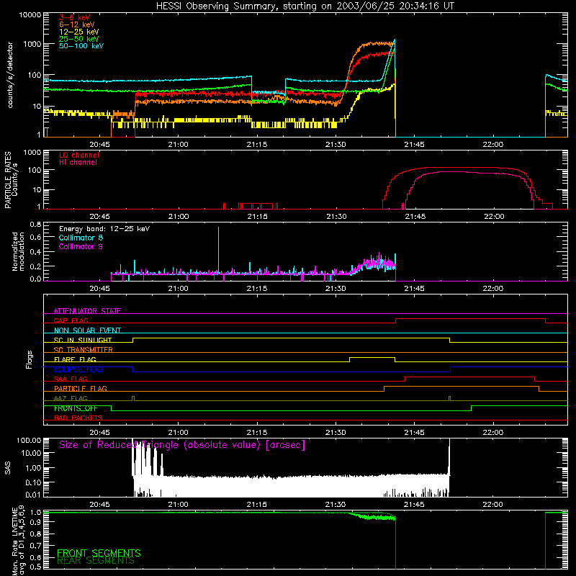This screenshot has height=576, width=576.
Task: Click the SAS axis label
Action: point(8,468)
